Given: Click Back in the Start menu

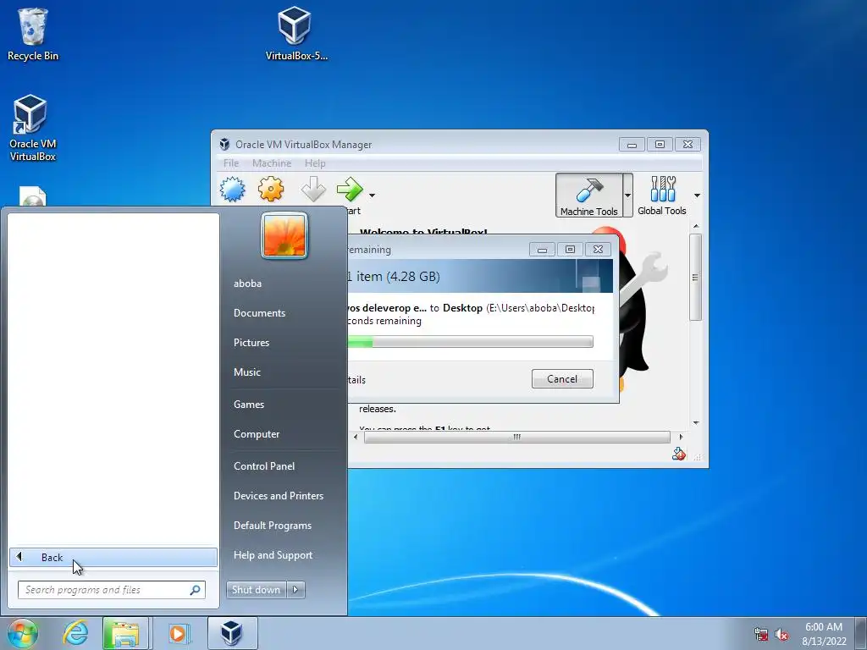Looking at the screenshot, I should point(113,557).
